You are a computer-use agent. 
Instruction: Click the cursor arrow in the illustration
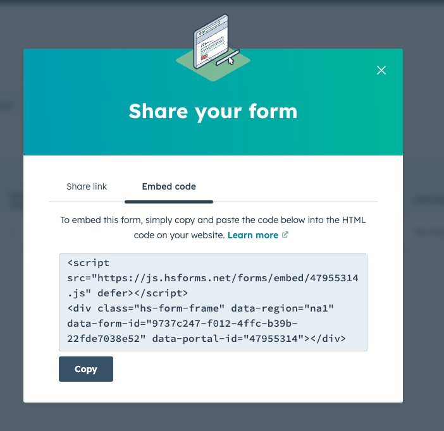tap(231, 60)
